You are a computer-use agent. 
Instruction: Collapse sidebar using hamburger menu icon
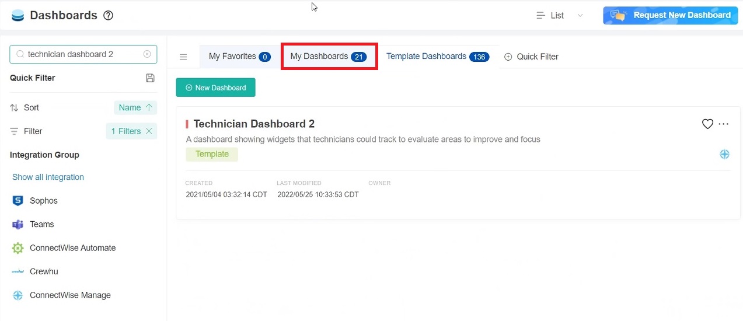(x=183, y=57)
